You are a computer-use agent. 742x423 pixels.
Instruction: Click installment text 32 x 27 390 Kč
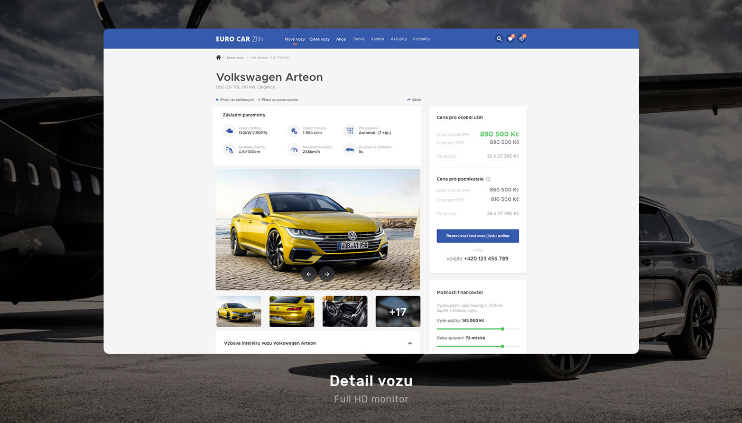coord(503,157)
